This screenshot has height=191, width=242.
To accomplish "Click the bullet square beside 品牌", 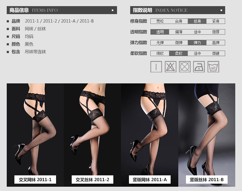I will pos(8,21).
